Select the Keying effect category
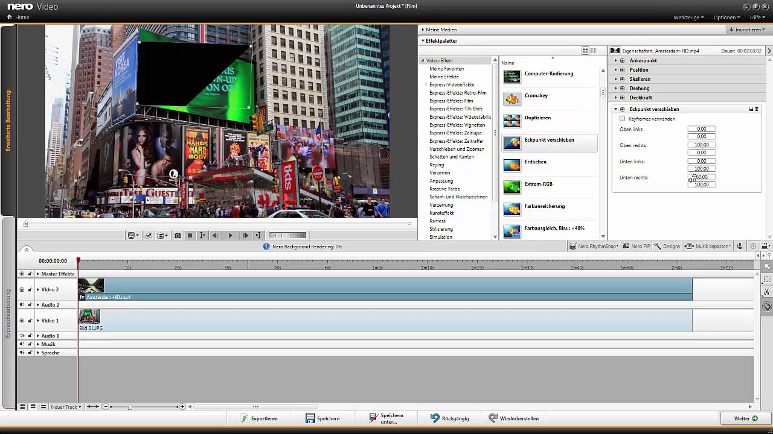773x434 pixels. [437, 165]
